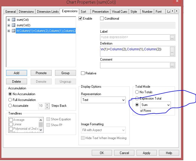Open the Sum of Rows aggregation dropdown
This screenshot has height=161, width=196.
[155, 105]
